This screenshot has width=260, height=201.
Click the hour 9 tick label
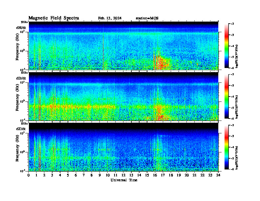point(100,175)
